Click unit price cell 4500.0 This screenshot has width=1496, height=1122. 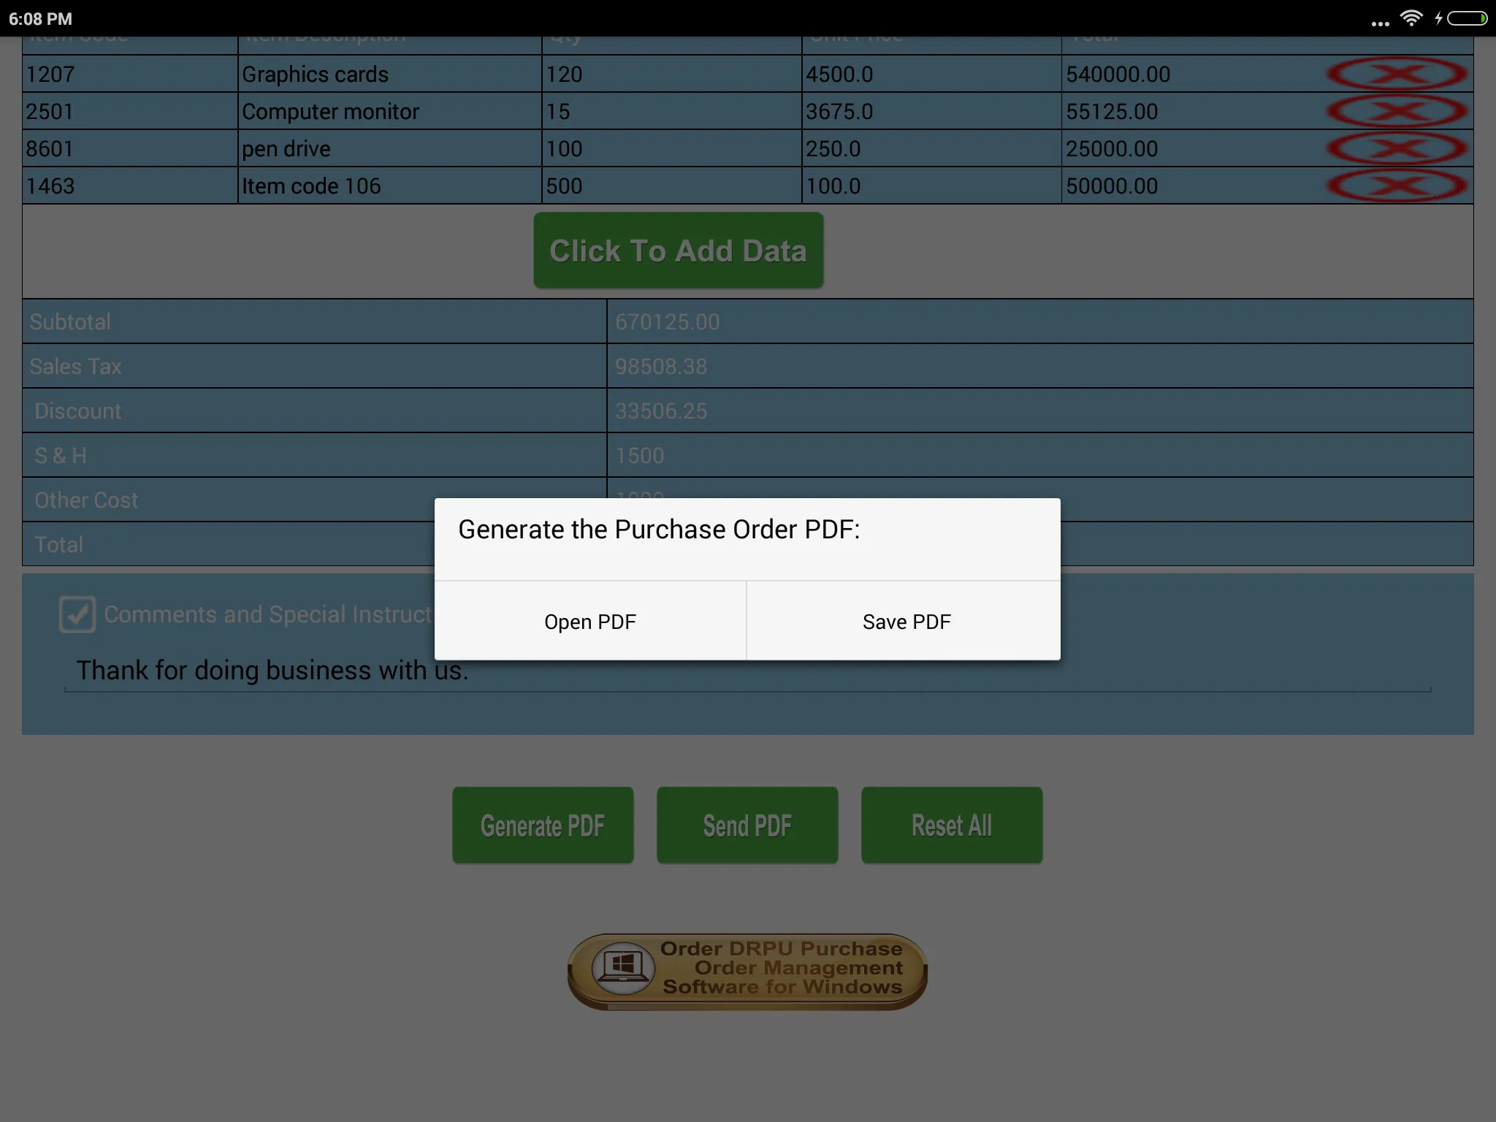931,74
